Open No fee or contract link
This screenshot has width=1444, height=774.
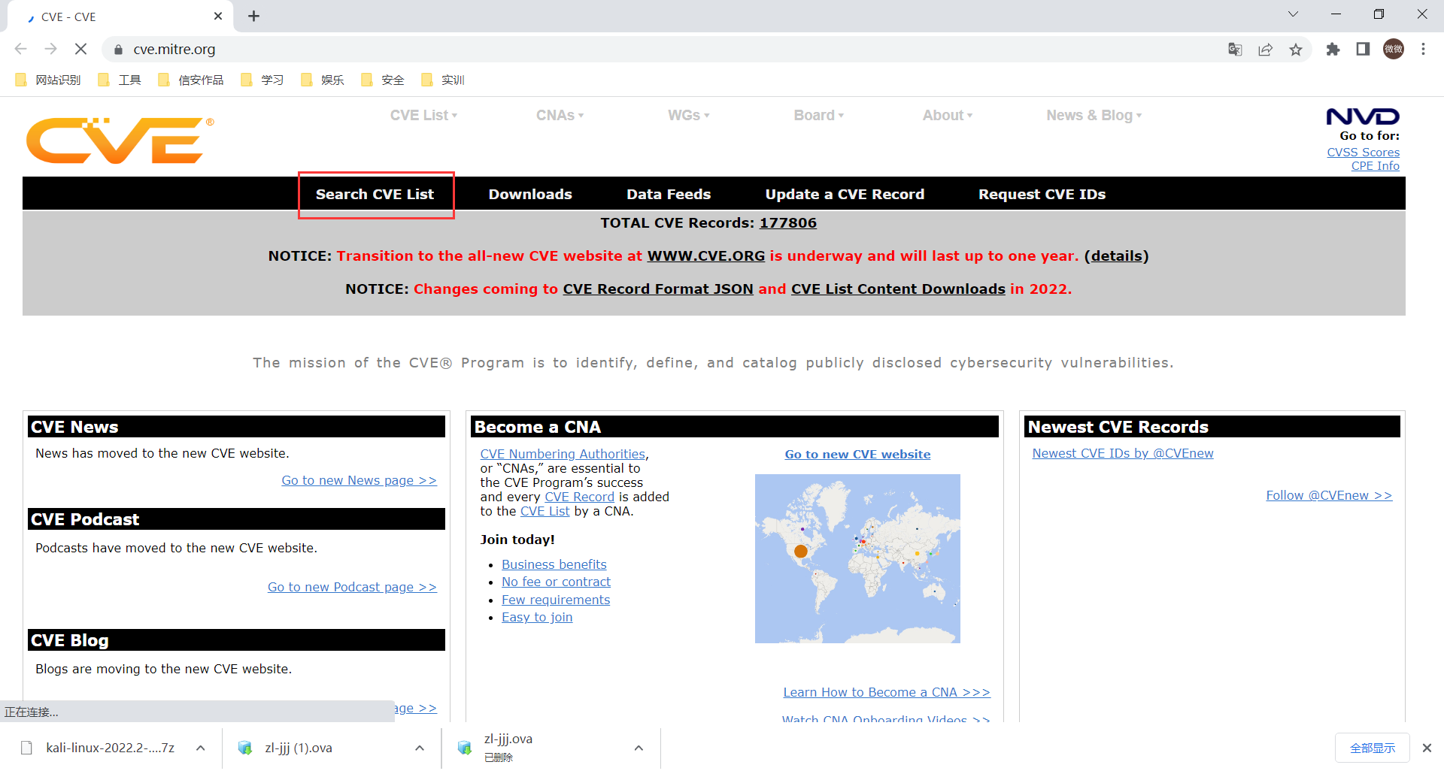(x=556, y=582)
